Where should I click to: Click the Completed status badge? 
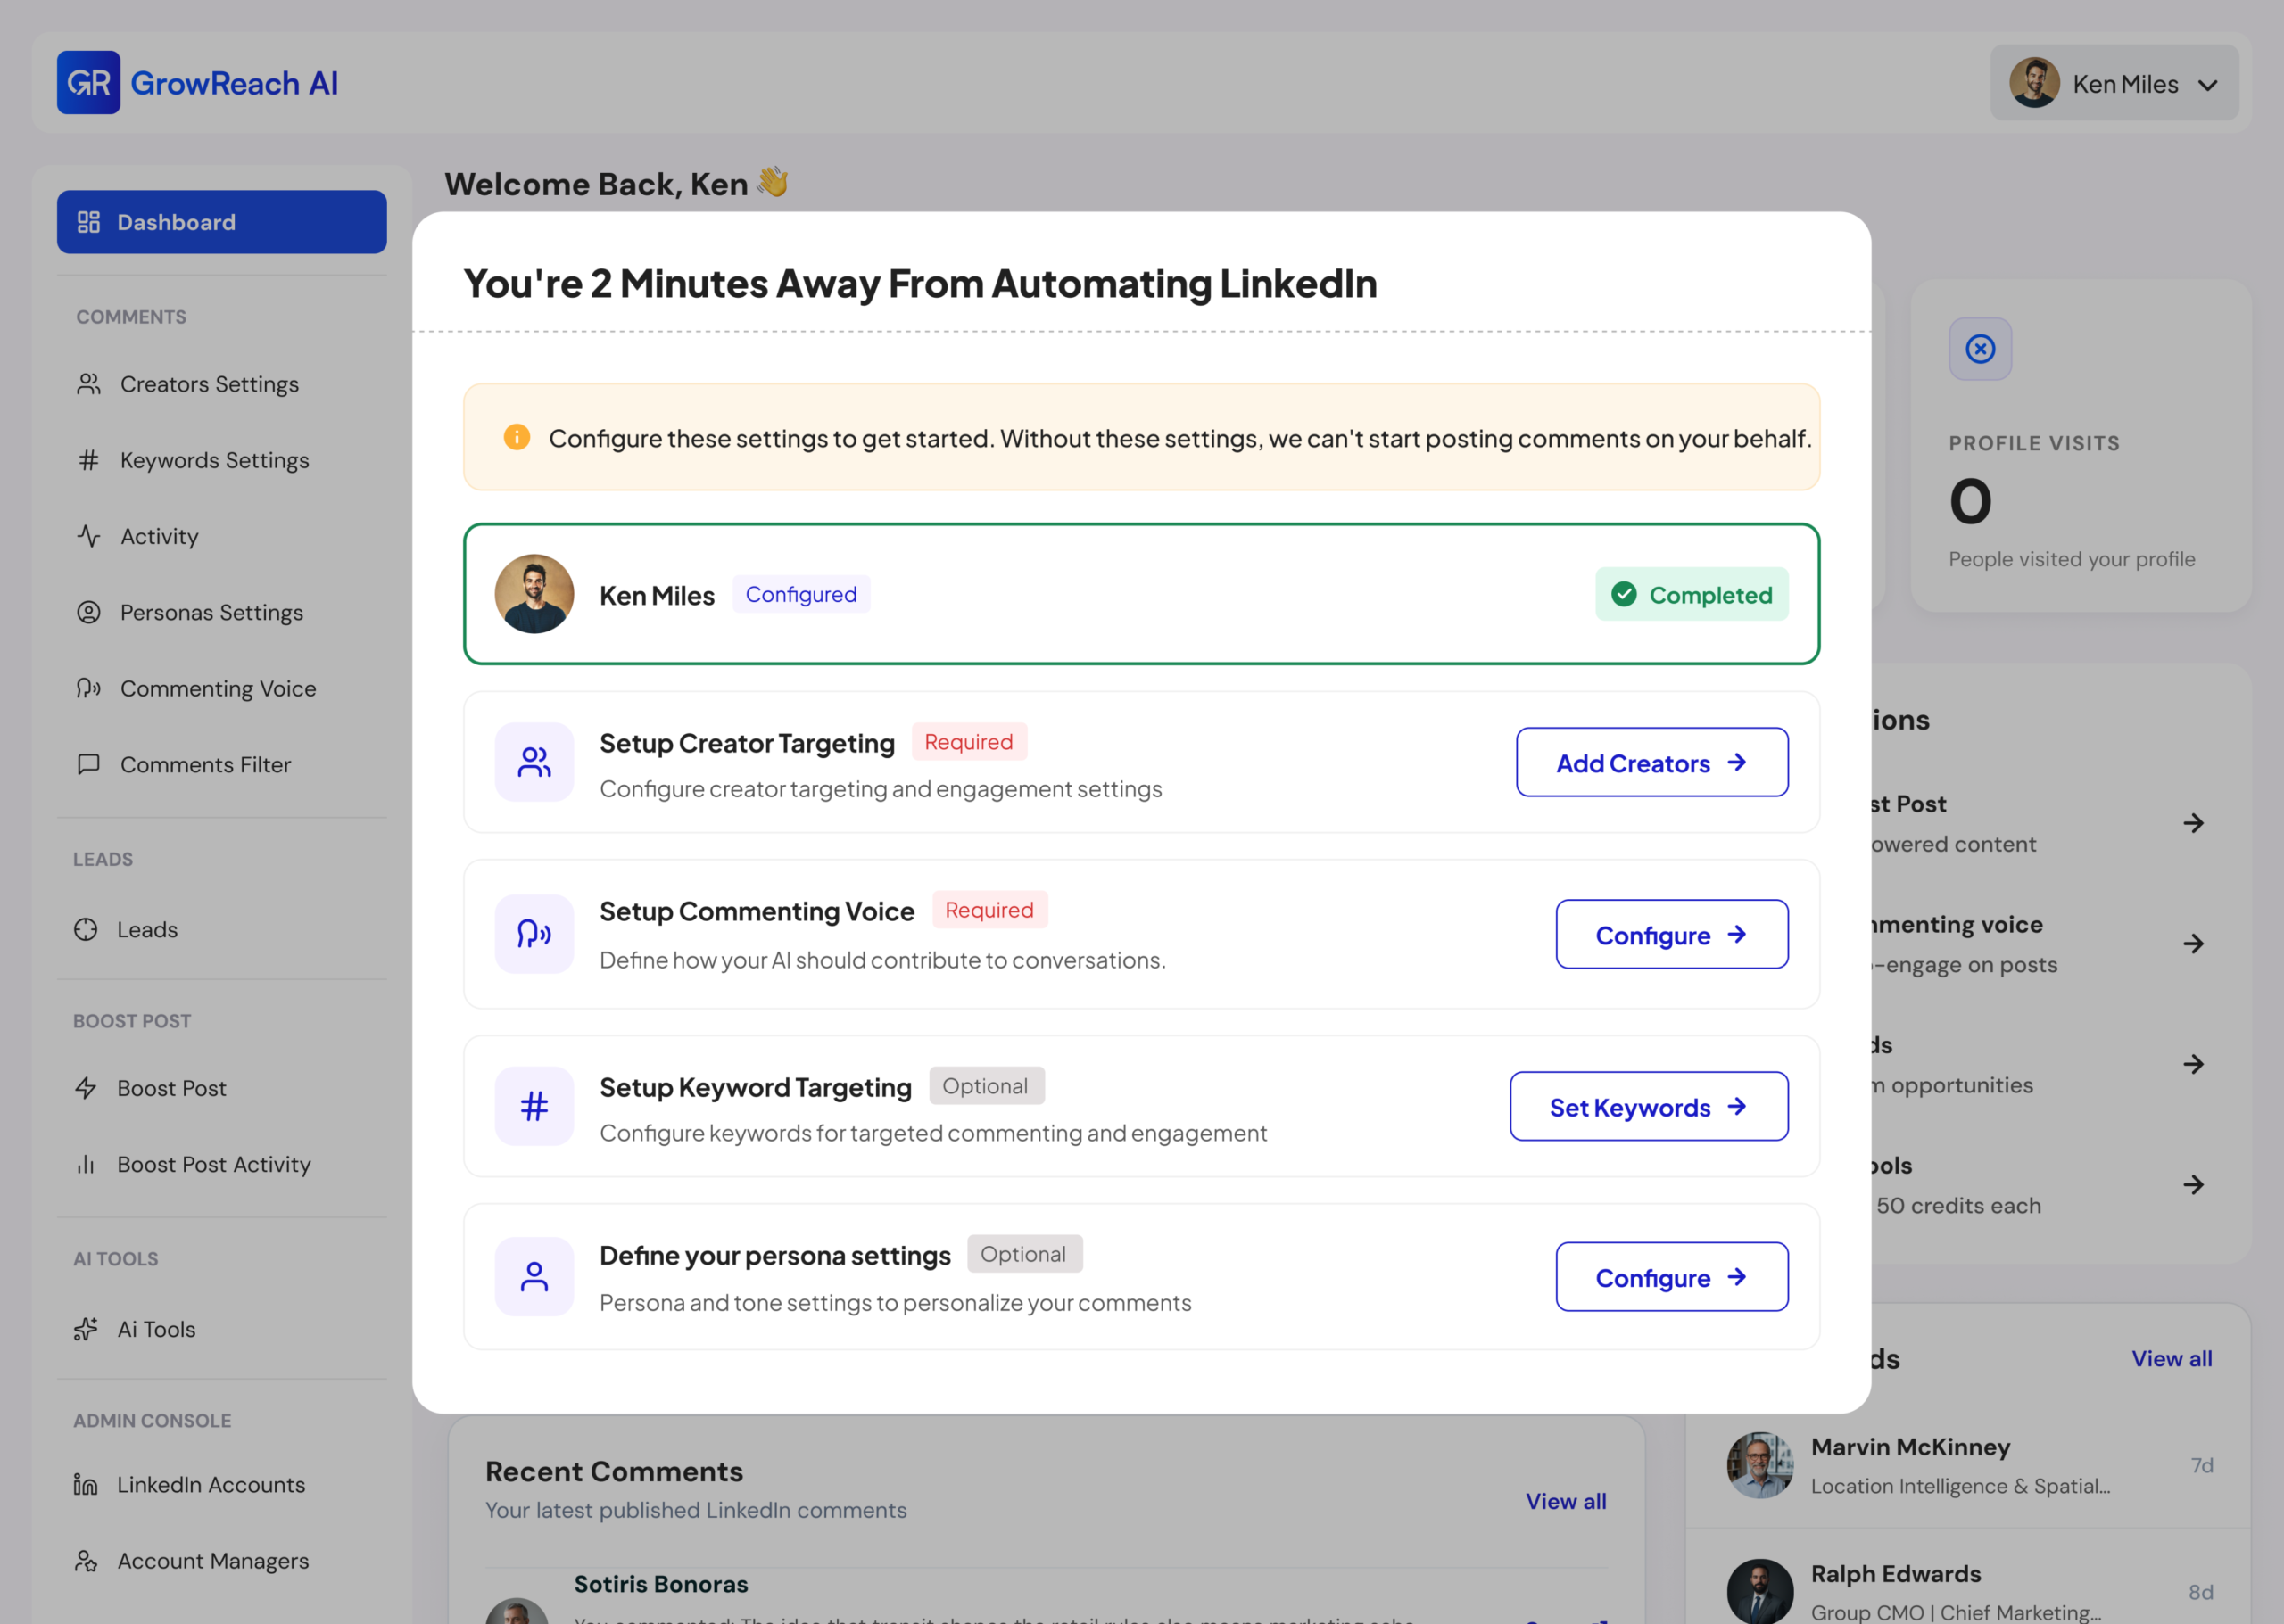pyautogui.click(x=1692, y=594)
